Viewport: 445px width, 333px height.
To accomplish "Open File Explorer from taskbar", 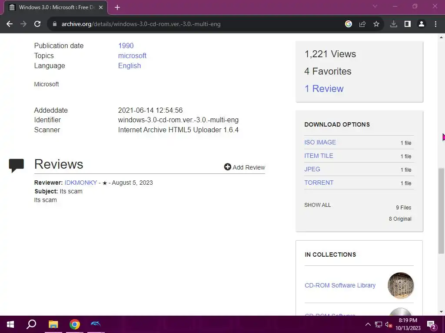I will 53,324.
